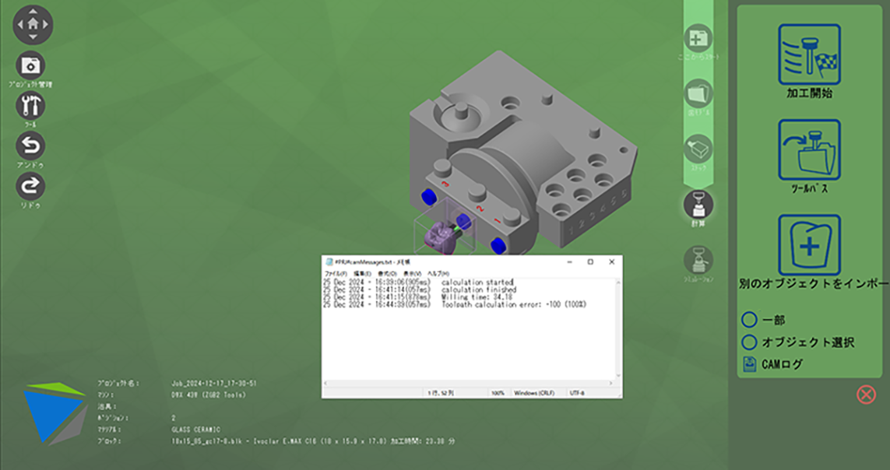
Task: Open the Toolpath (ツールパス) folder icon
Action: click(x=809, y=149)
